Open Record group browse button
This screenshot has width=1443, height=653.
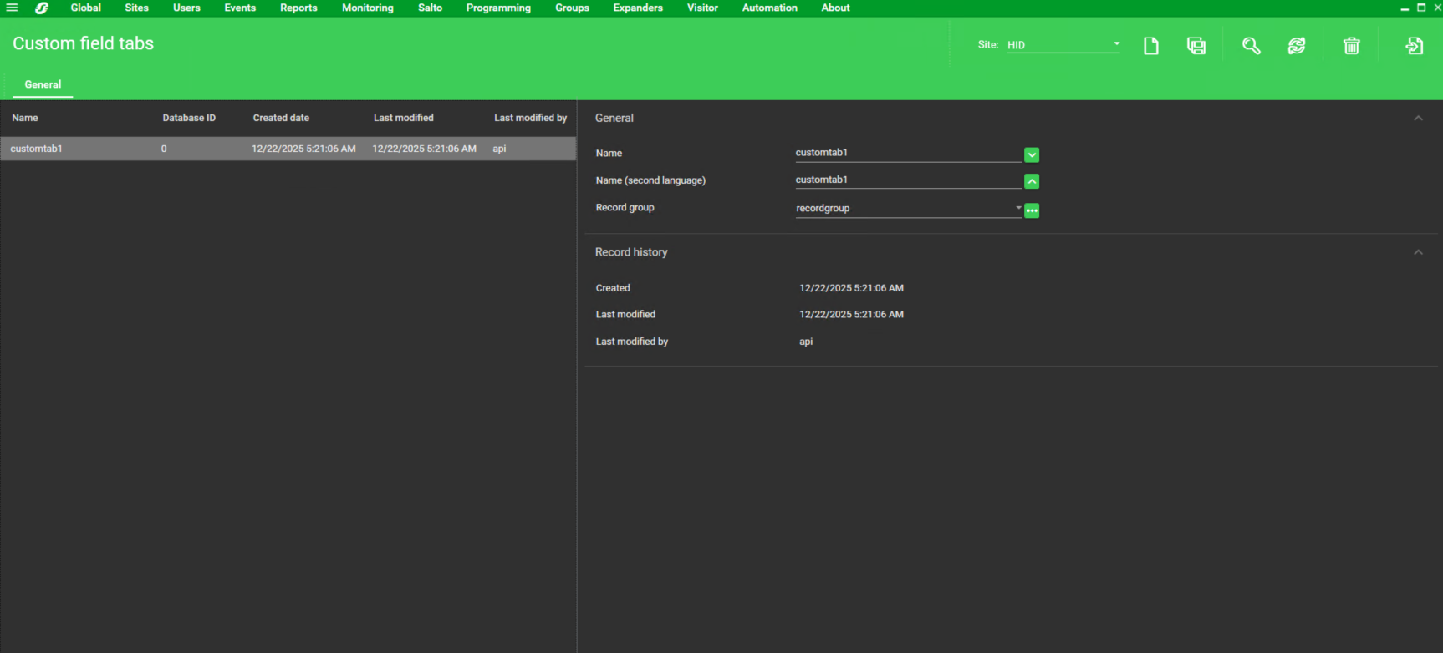coord(1032,210)
